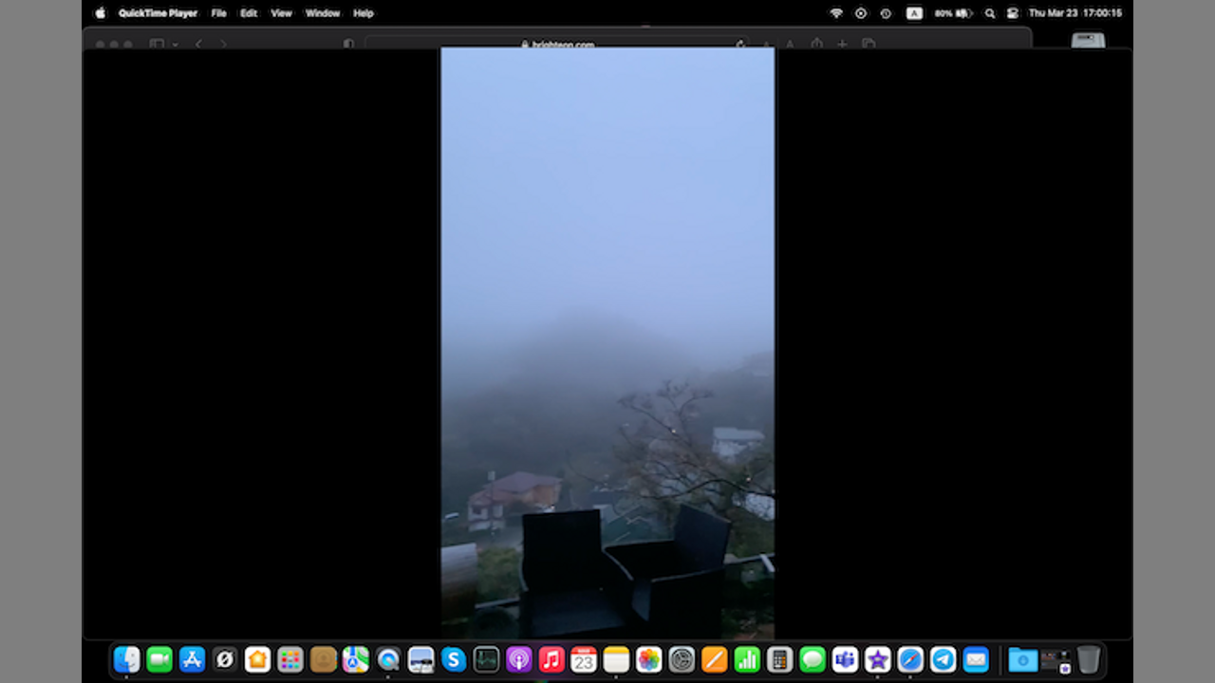Image resolution: width=1215 pixels, height=683 pixels.
Task: Open Wi-Fi status in menu bar
Action: pyautogui.click(x=836, y=13)
